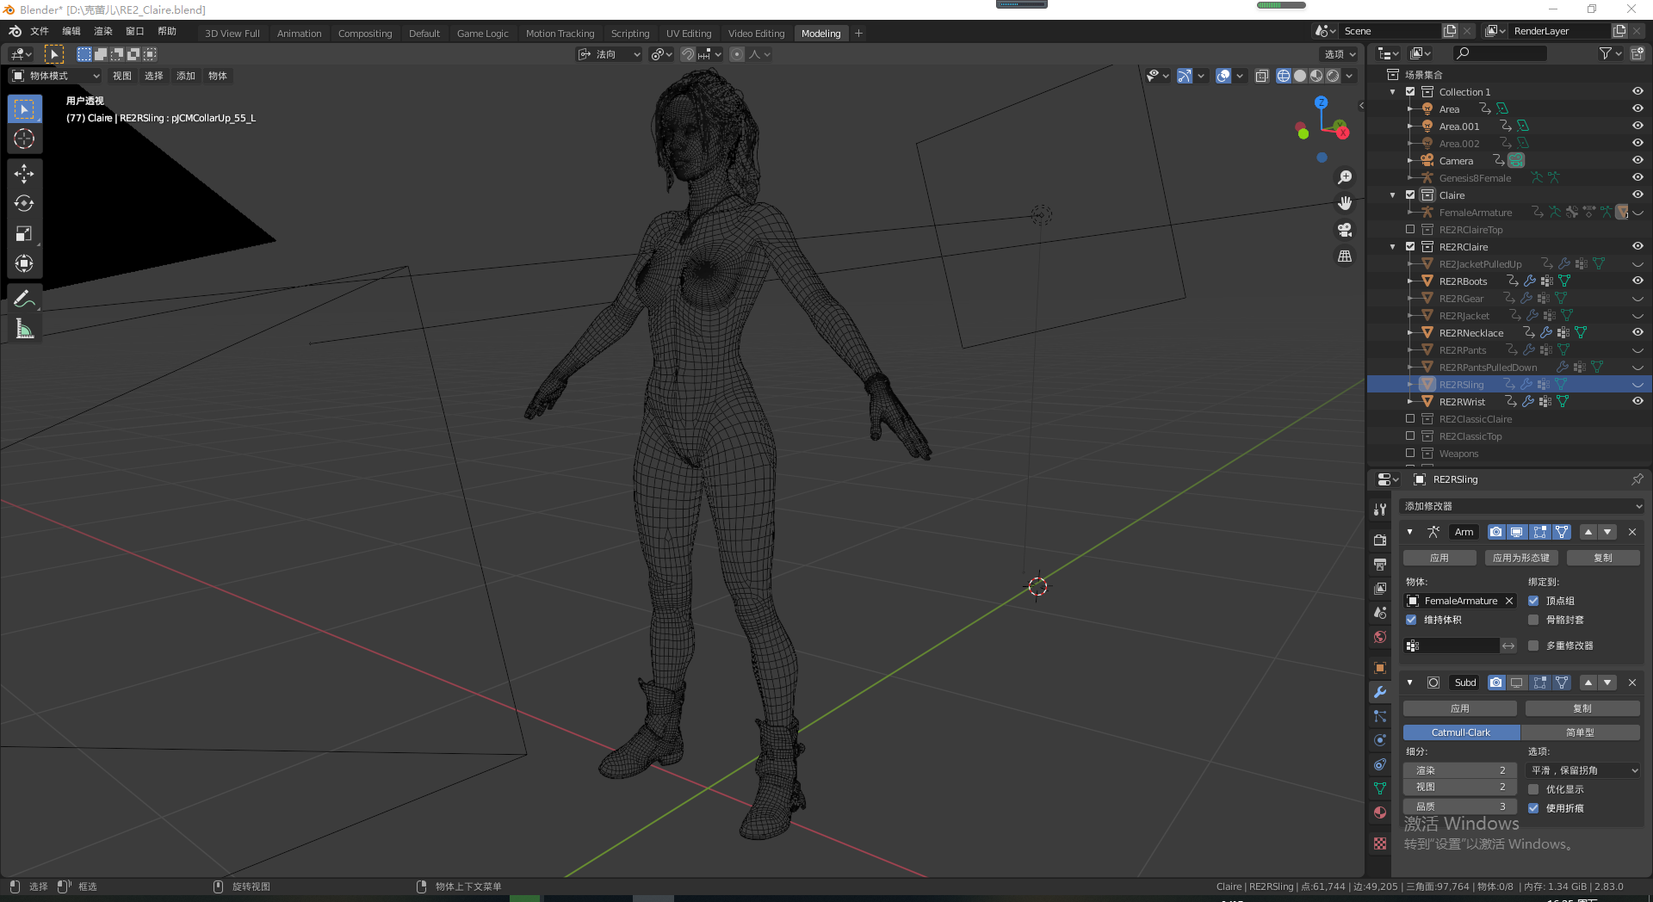Viewport: 1653px width, 902px height.
Task: Open the 添加修改器 (add modifier) dropdown
Action: click(1522, 506)
